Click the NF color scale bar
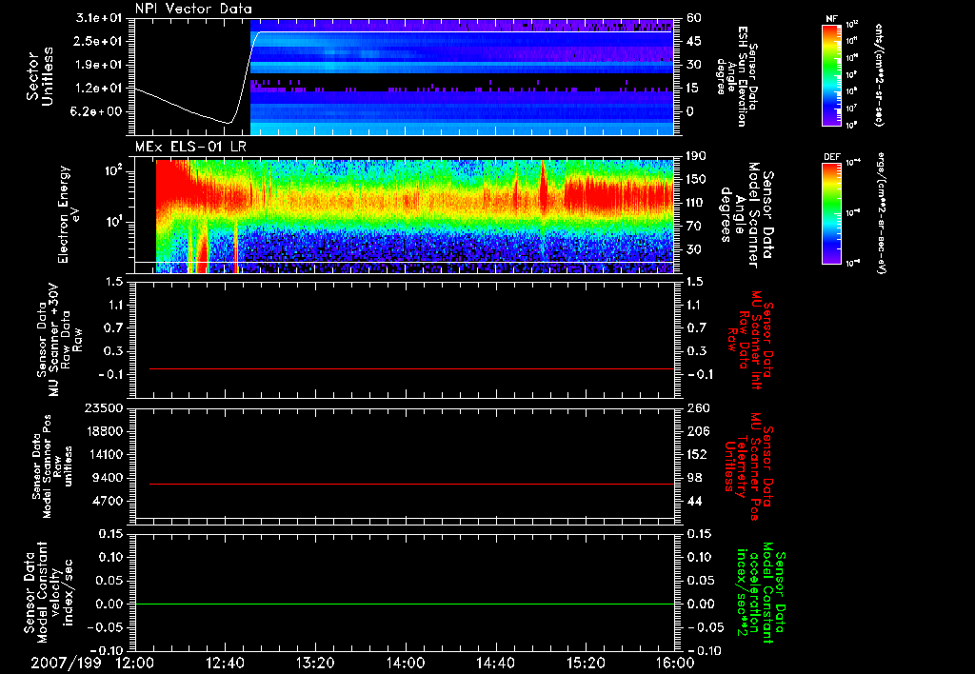The height and width of the screenshot is (674, 975). [x=832, y=74]
